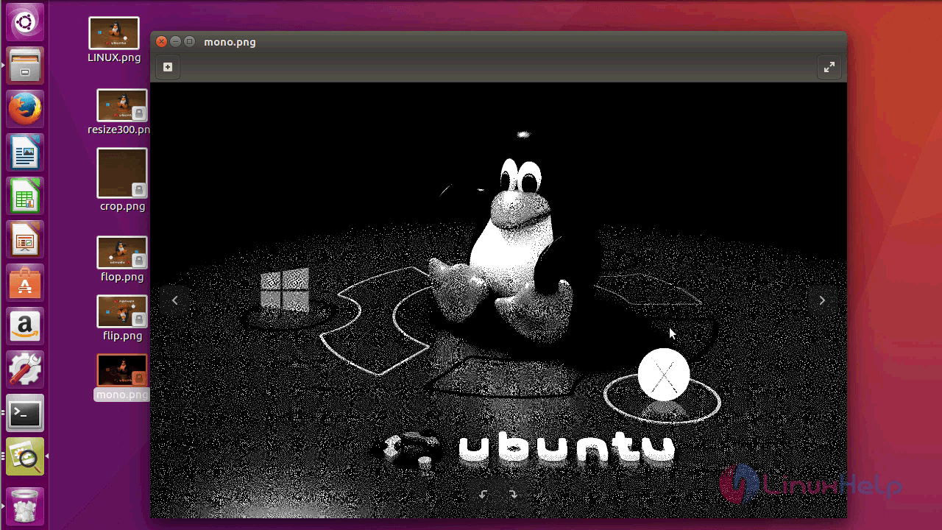Screen dimensions: 942x530
Task: Open the Terminal from launcher
Action: point(25,413)
